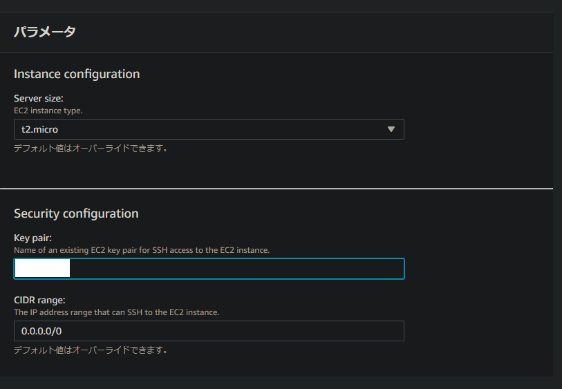Viewport: 562px width, 389px height.
Task: Focus the CIDR range 0.0.0.0/0 field
Action: point(209,331)
